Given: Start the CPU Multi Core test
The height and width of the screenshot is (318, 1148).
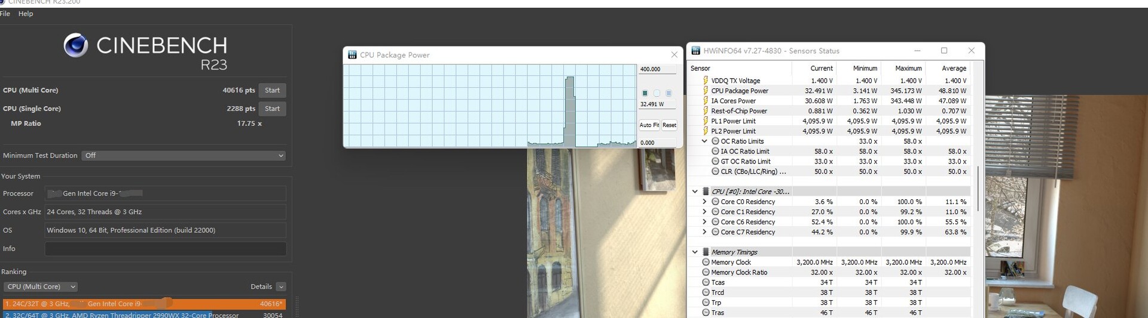Looking at the screenshot, I should (272, 91).
